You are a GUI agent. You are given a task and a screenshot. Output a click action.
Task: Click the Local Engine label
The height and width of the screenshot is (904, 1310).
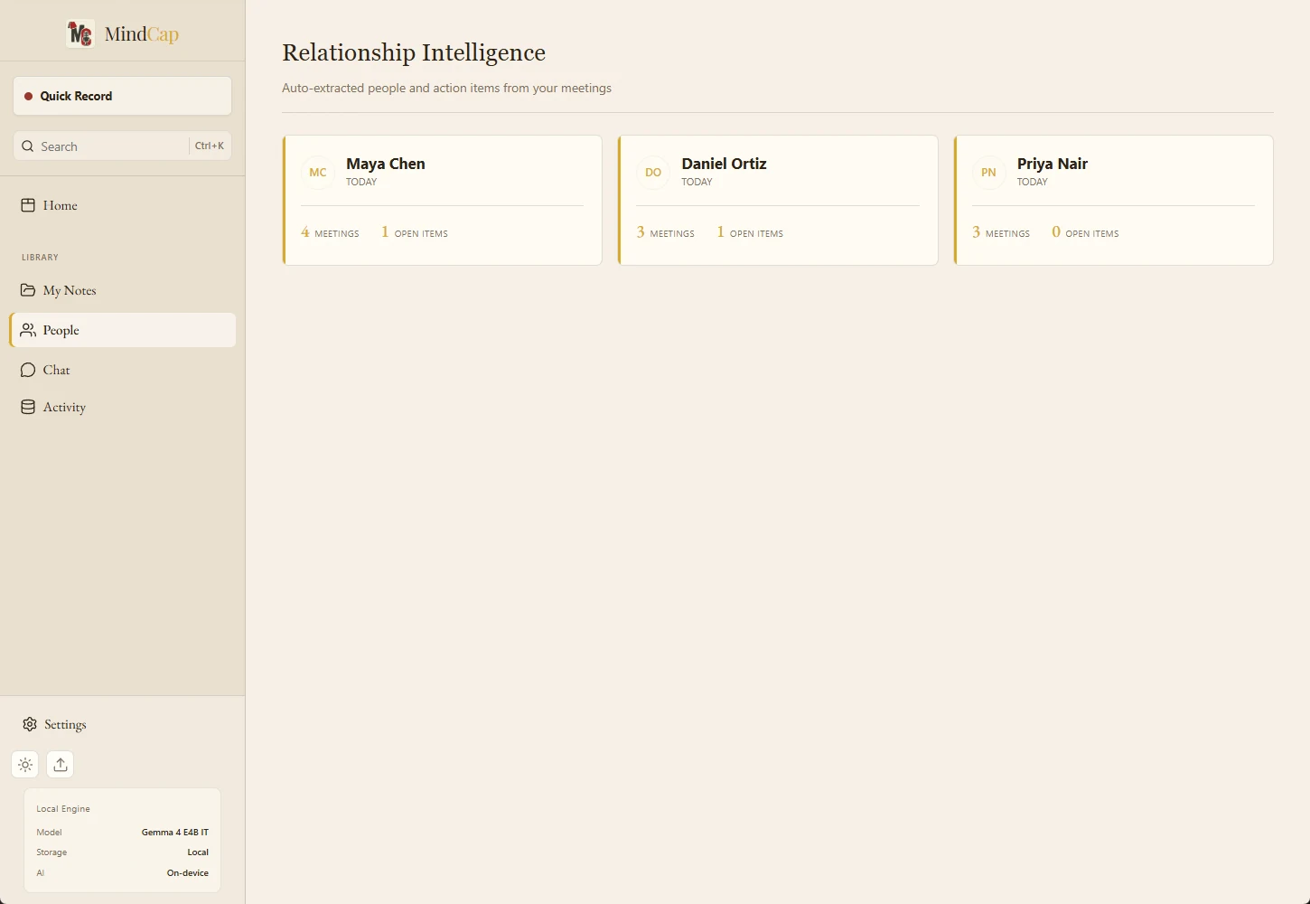[x=63, y=809]
